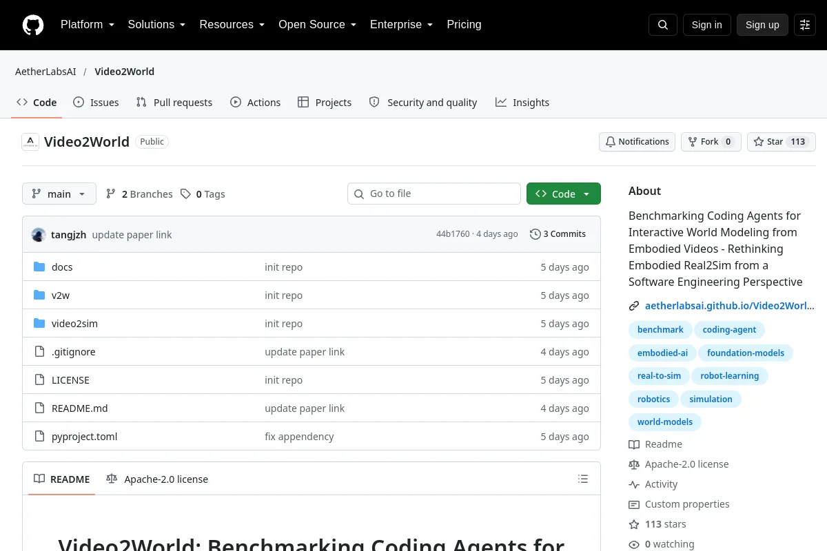
Task: Expand the Resources menu
Action: pyautogui.click(x=232, y=25)
